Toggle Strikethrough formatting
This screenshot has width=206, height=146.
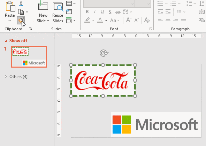tap(118, 12)
